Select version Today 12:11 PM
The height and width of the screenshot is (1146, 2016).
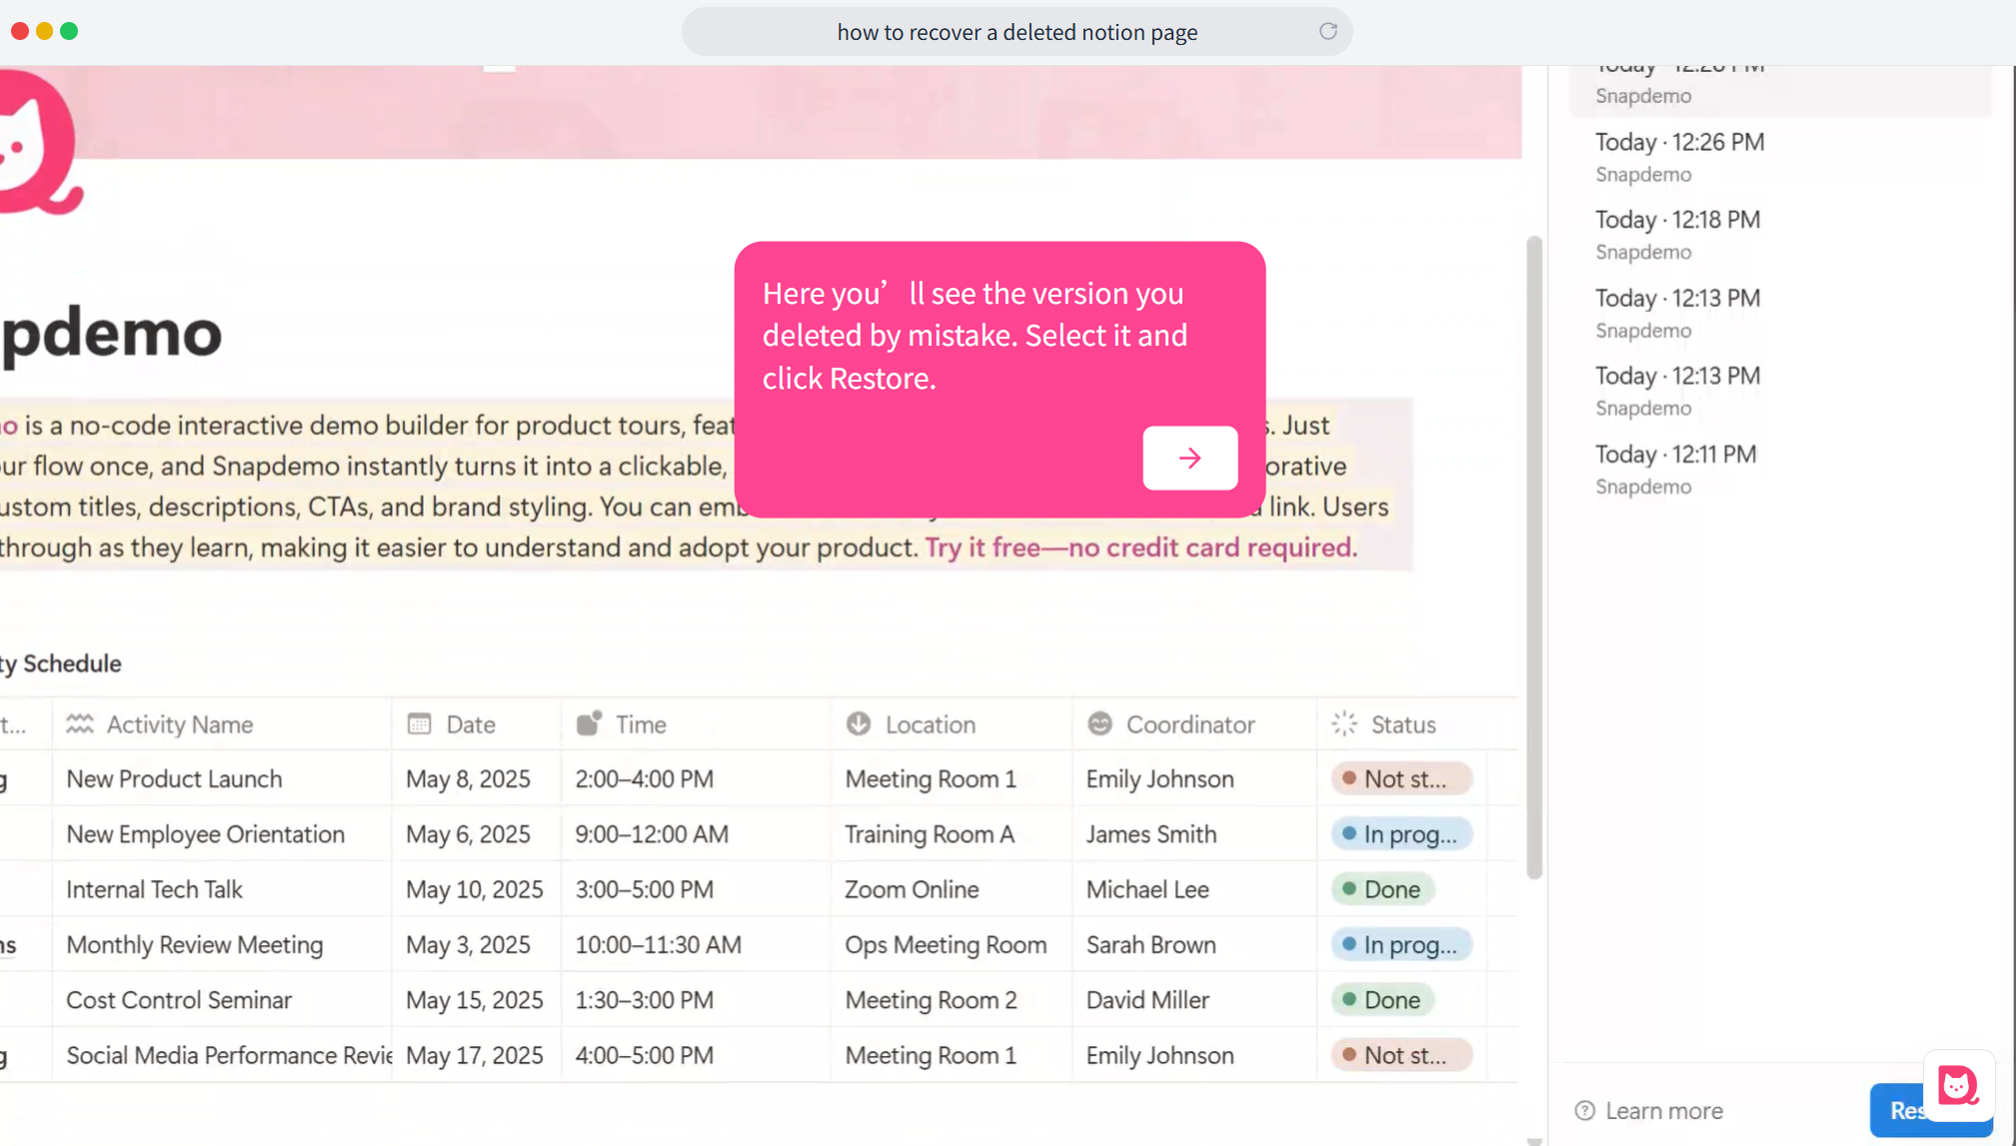[x=1779, y=470]
